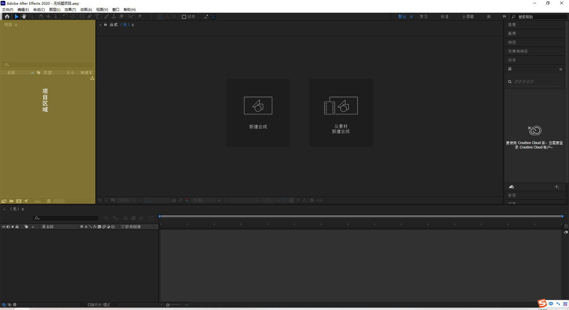Click the plus icon to add library item
The image size is (569, 310).
pyautogui.click(x=557, y=187)
